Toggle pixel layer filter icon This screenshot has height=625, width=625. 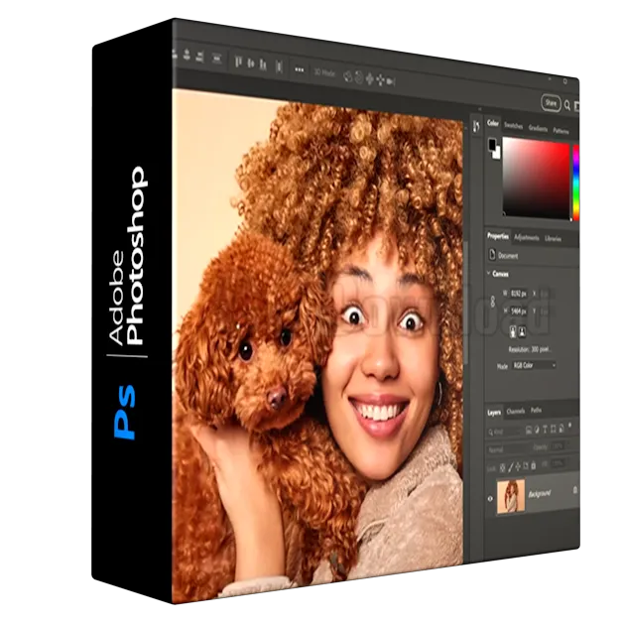point(529,430)
